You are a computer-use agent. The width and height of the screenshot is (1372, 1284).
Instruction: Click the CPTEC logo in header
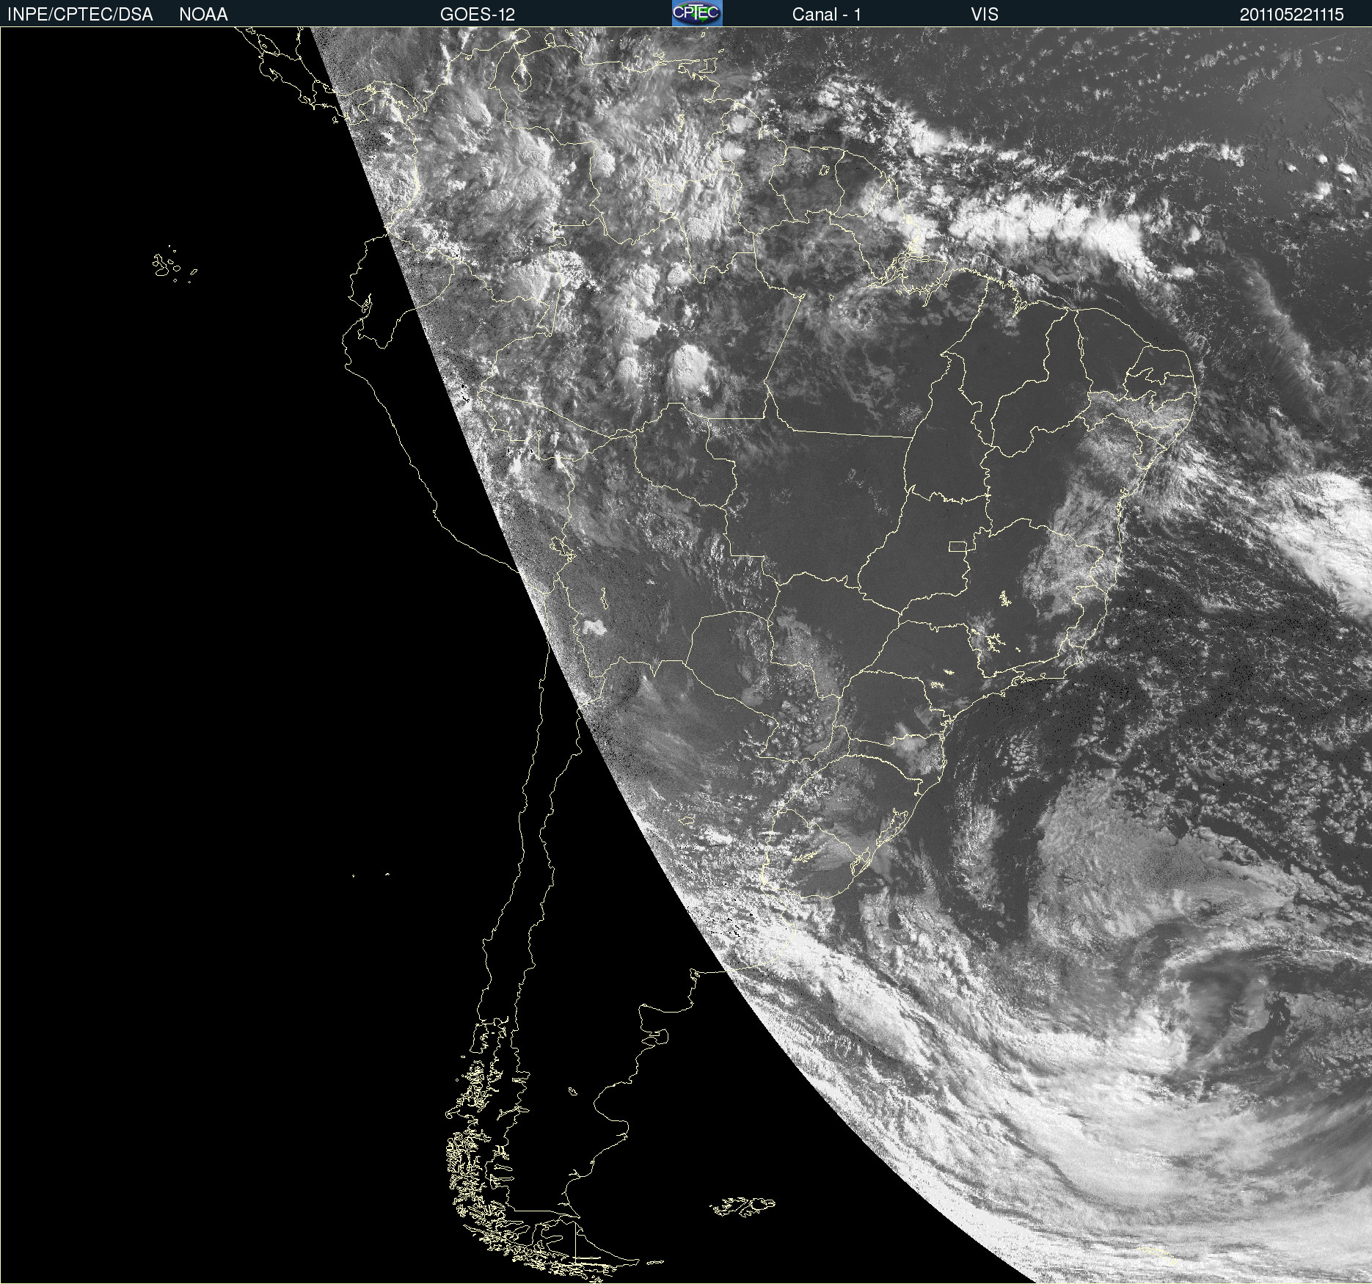pyautogui.click(x=697, y=13)
